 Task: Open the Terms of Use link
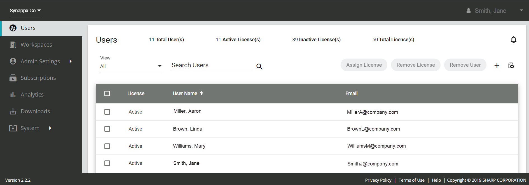tap(411, 180)
